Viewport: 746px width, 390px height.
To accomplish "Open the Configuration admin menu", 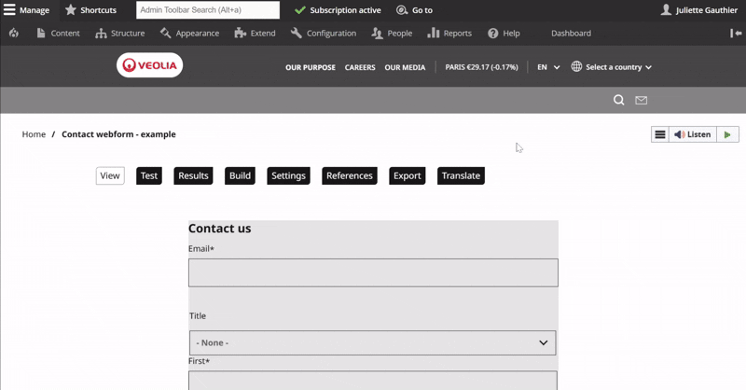I will point(323,34).
